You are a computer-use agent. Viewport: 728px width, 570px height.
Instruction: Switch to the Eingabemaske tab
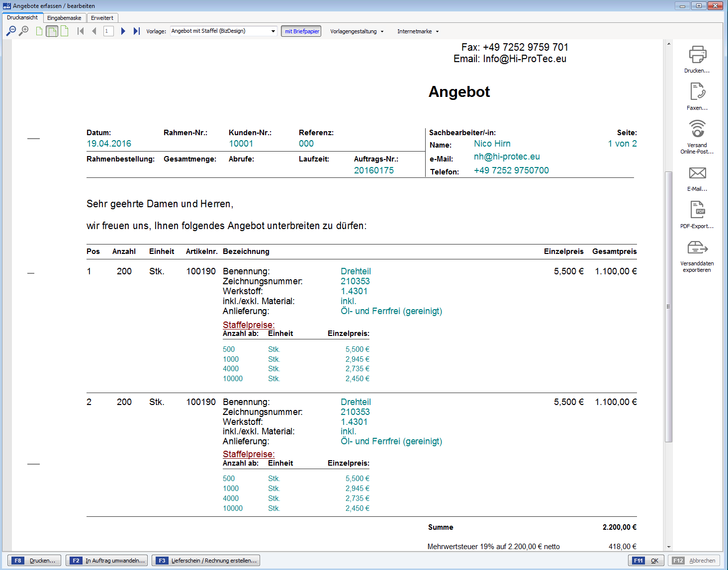[x=65, y=18]
